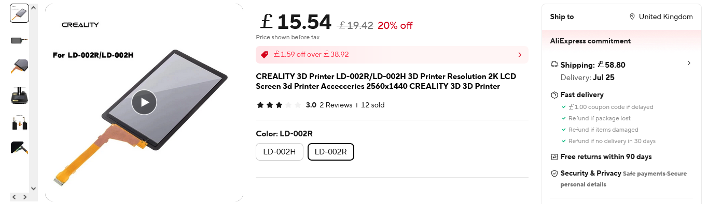Play the product video
Viewport: 708px width, 204px height.
(144, 102)
